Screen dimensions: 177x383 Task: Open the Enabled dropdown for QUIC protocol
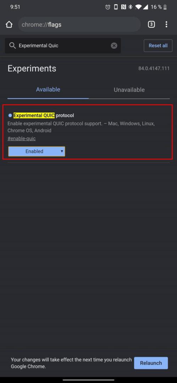pos(37,151)
